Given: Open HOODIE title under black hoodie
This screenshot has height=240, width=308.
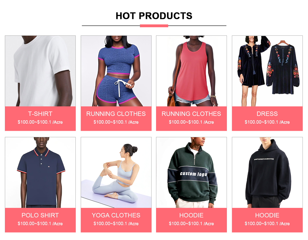Looking at the screenshot, I should (x=267, y=215).
